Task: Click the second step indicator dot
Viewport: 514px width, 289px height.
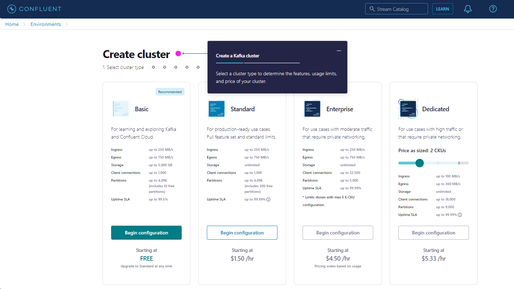Action: (165, 67)
